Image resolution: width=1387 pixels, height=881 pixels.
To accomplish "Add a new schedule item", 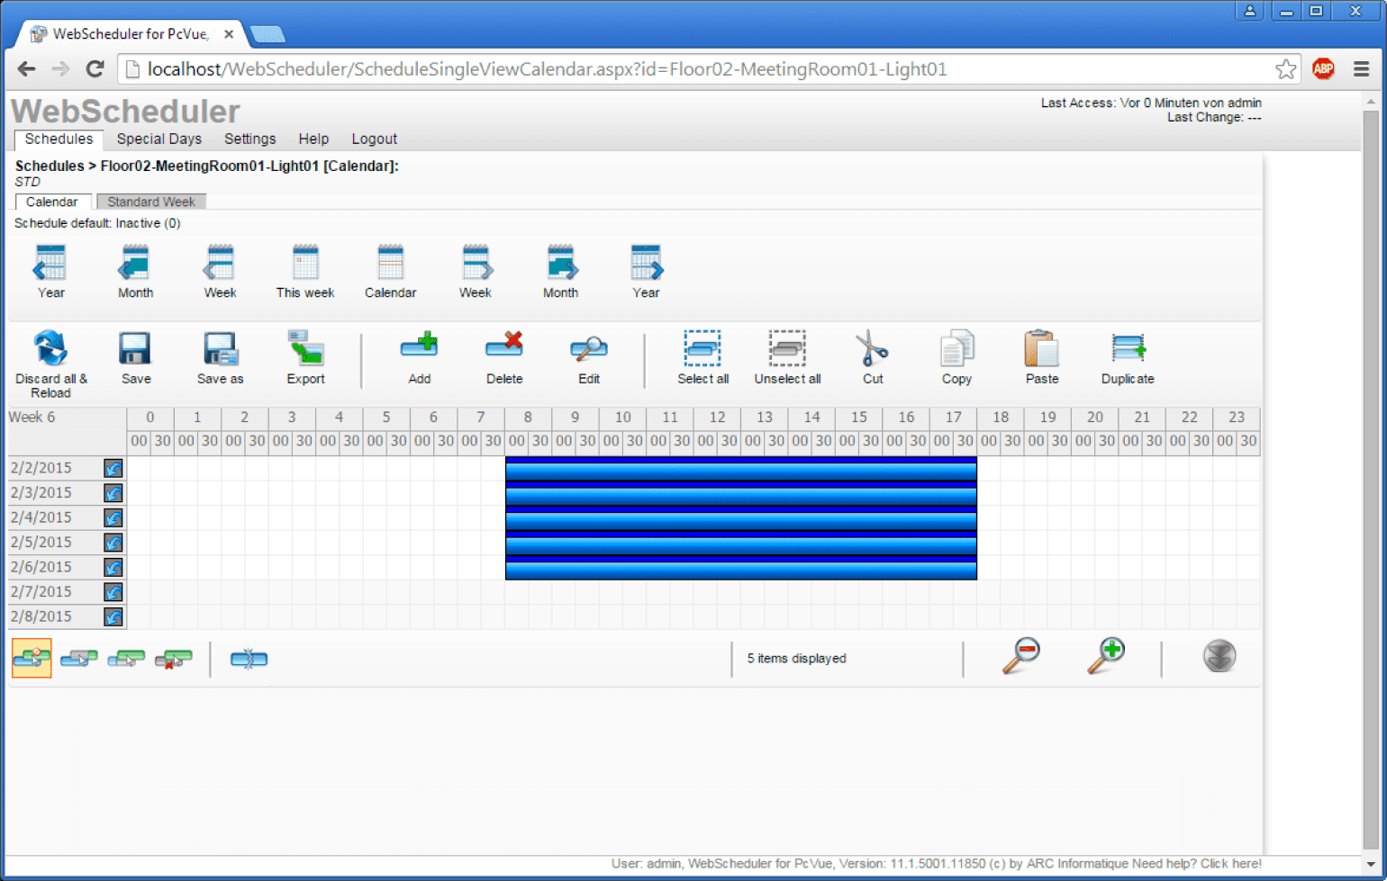I will coord(419,357).
